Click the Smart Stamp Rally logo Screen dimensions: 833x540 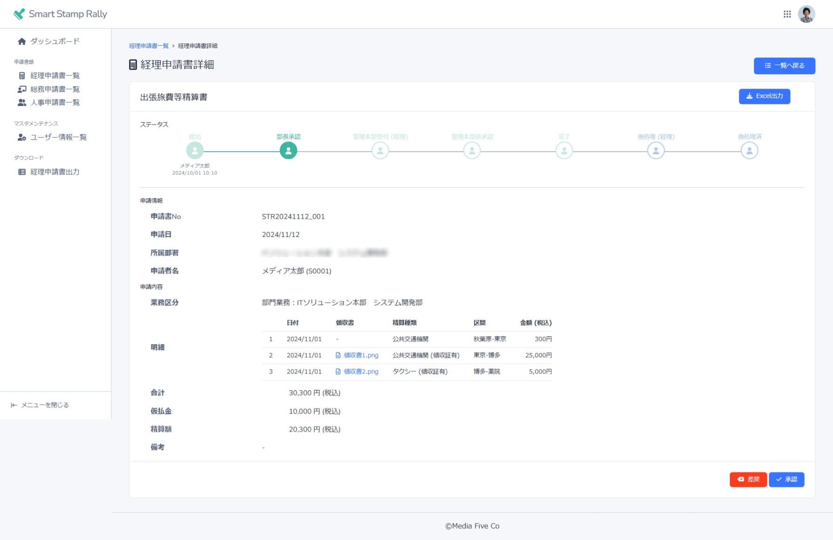(x=61, y=14)
